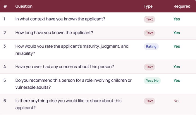Click the Yes required value for question 1

[177, 19]
